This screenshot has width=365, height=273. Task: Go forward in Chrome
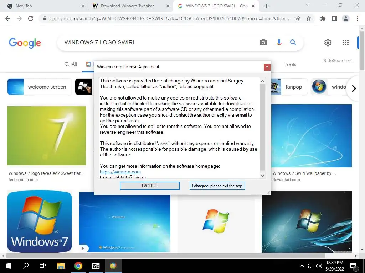pyautogui.click(x=19, y=18)
